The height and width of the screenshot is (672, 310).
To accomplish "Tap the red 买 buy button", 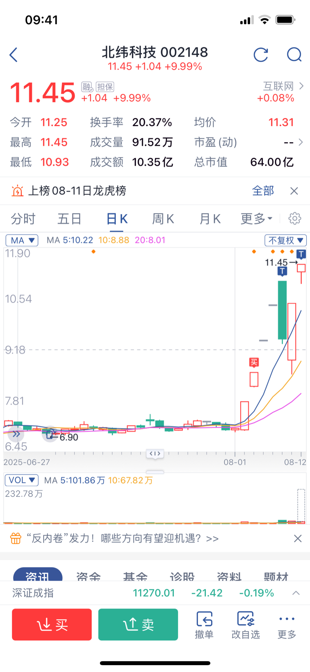I will (x=52, y=624).
